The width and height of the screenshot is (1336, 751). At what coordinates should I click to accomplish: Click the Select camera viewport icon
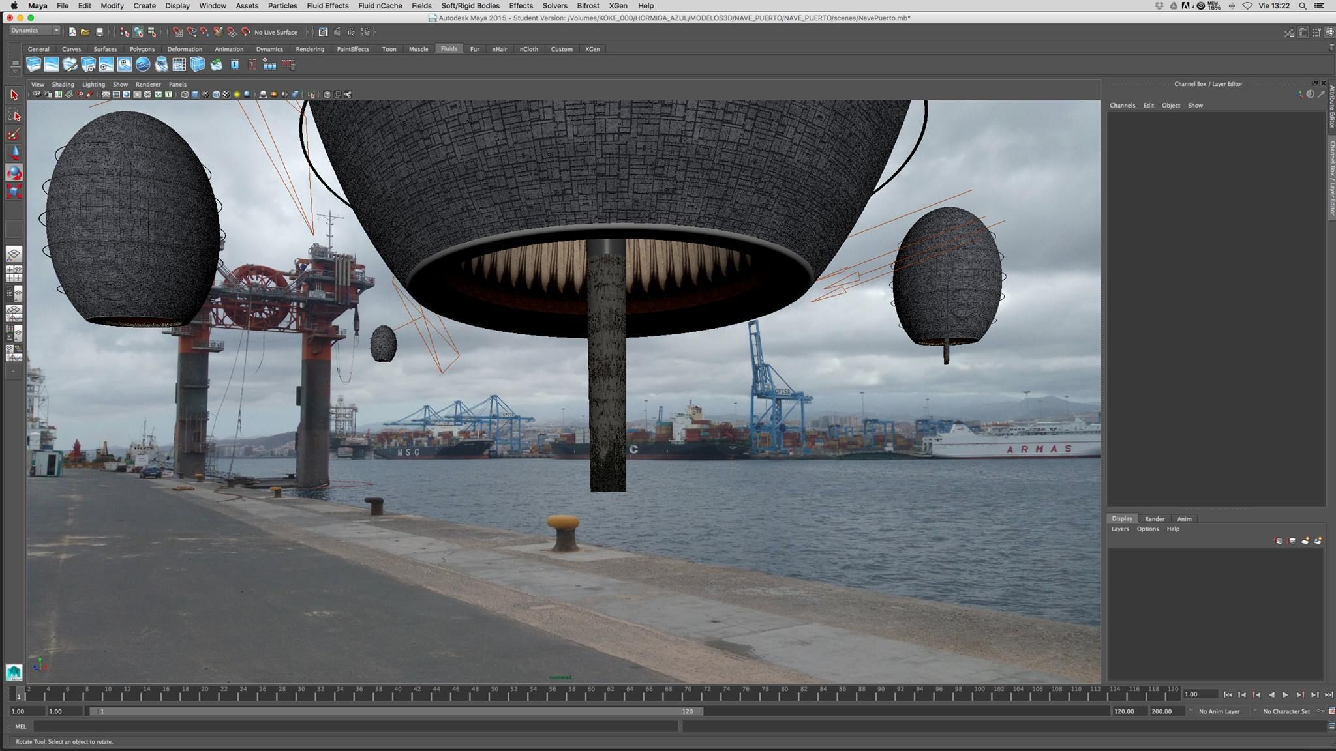point(37,95)
